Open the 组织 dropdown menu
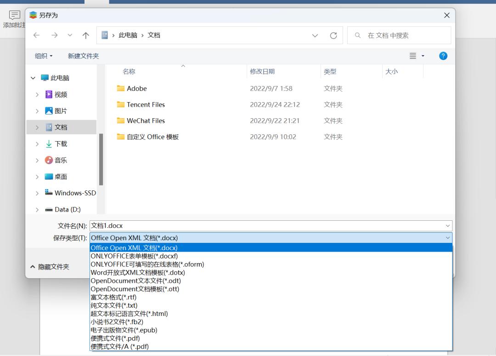Screen dimensions: 496x356 click(43, 56)
